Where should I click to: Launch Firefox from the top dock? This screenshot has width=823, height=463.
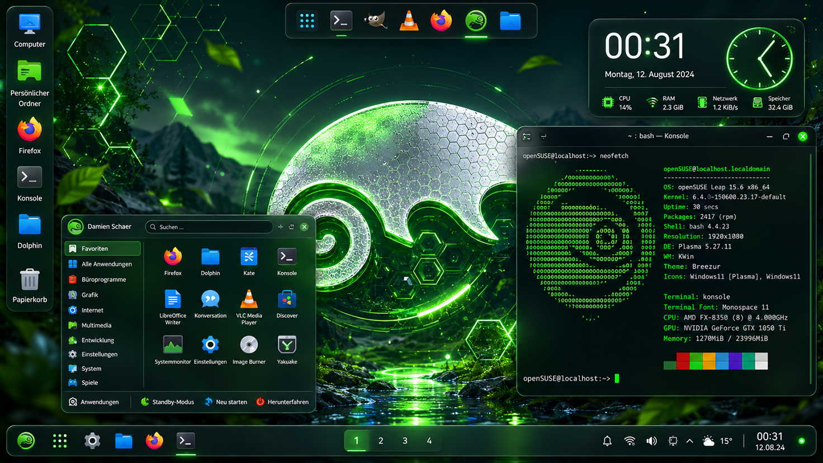(441, 21)
